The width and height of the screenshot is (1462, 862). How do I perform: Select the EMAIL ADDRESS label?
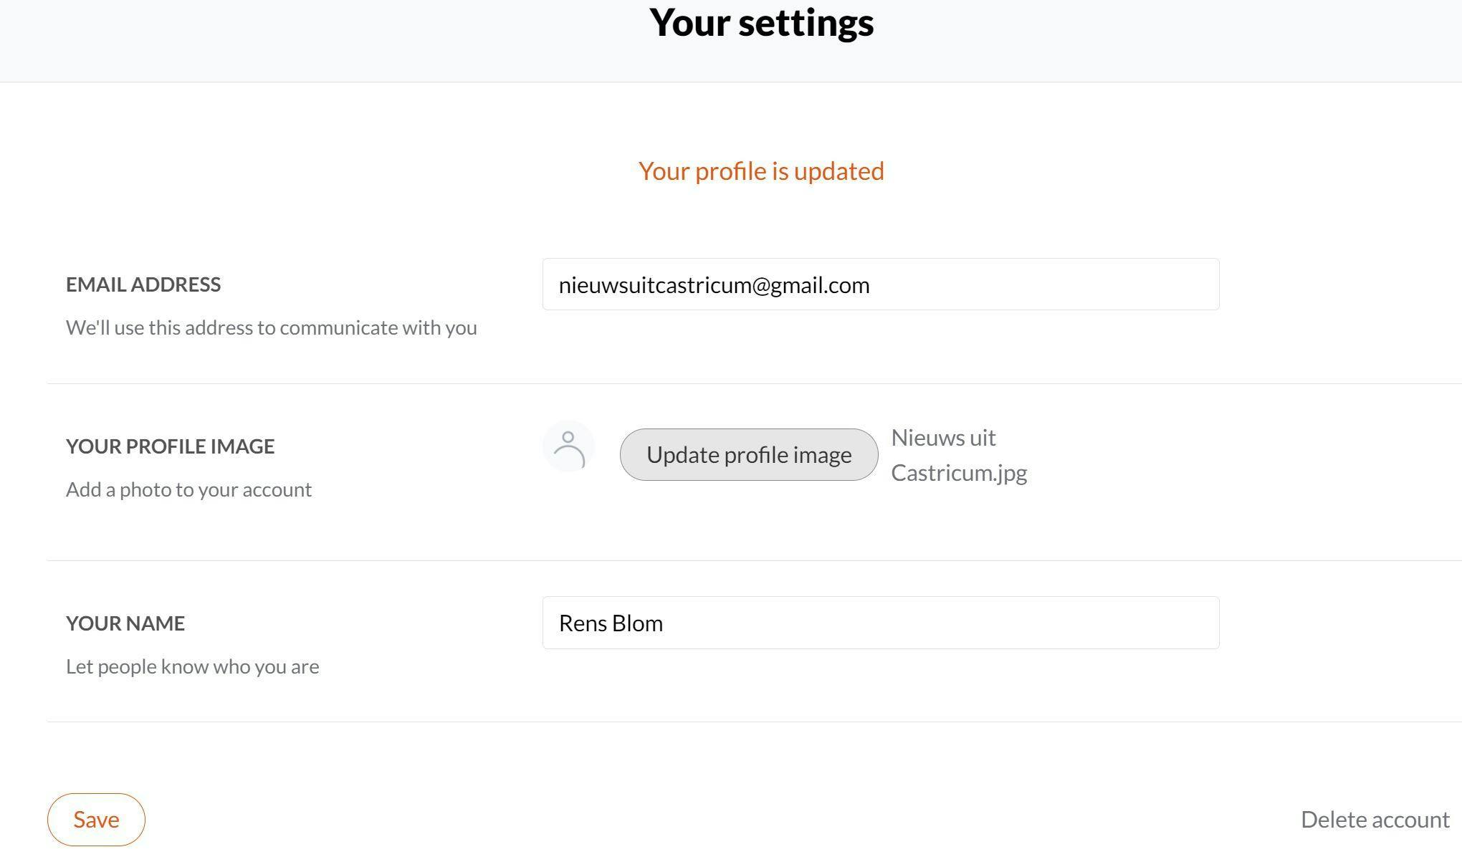(x=143, y=284)
